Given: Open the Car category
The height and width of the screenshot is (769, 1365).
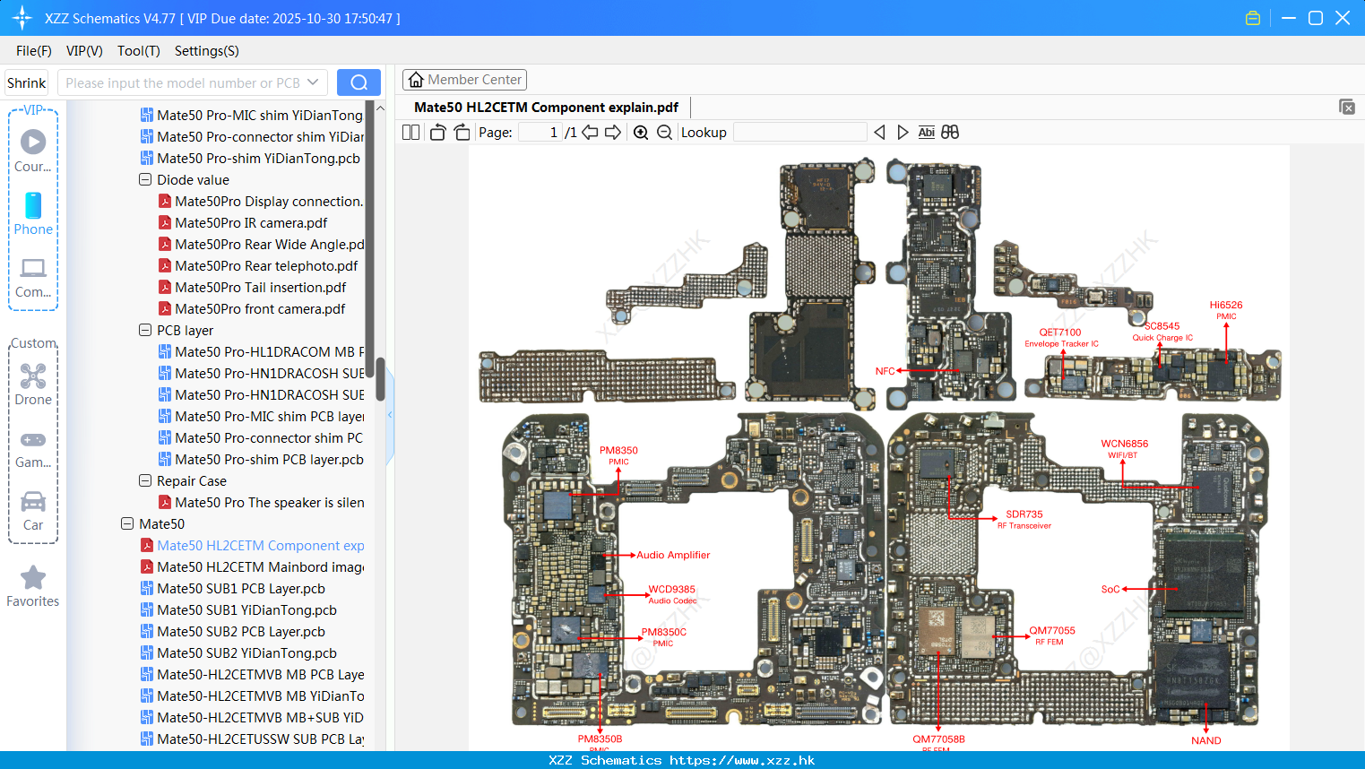Looking at the screenshot, I should [x=33, y=511].
